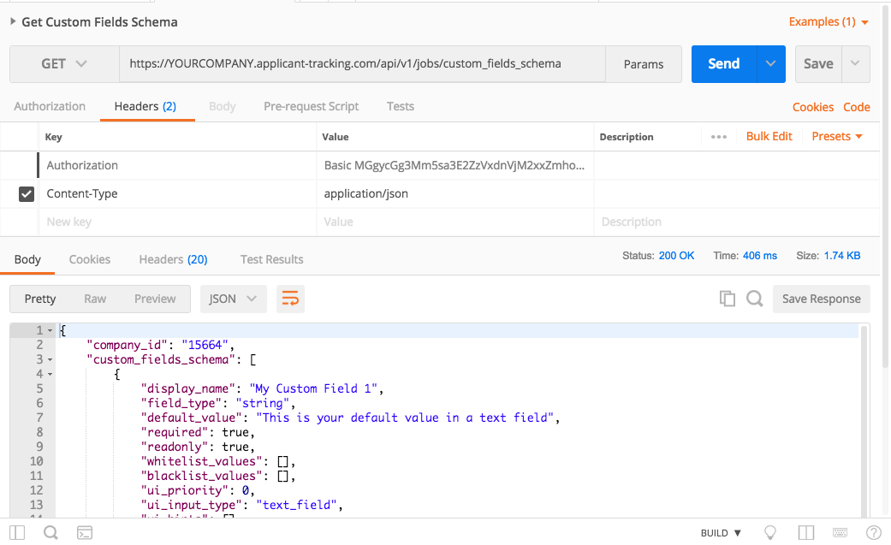Open the BUILD mode dropdown

tap(721, 533)
